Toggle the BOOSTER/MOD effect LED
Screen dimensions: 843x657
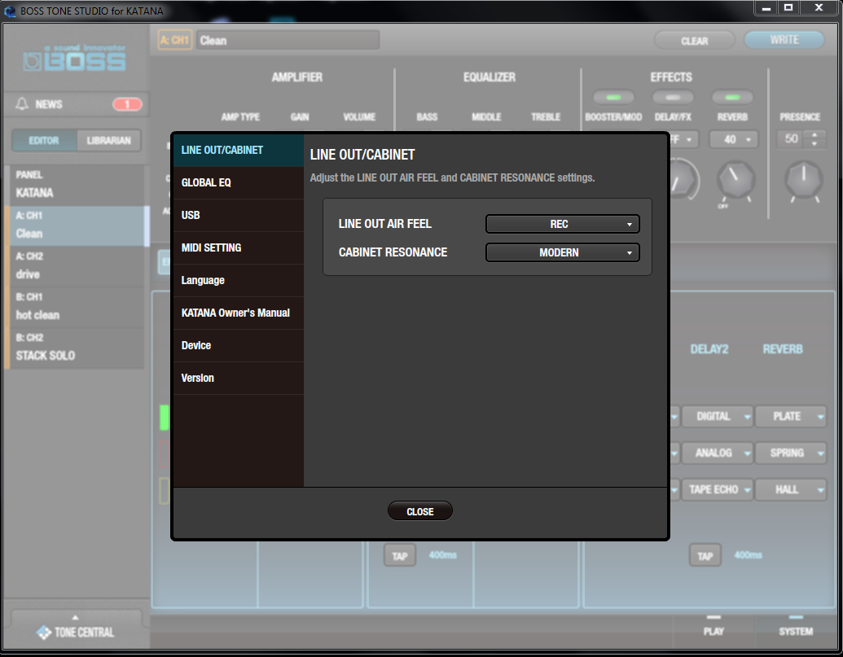coord(613,97)
